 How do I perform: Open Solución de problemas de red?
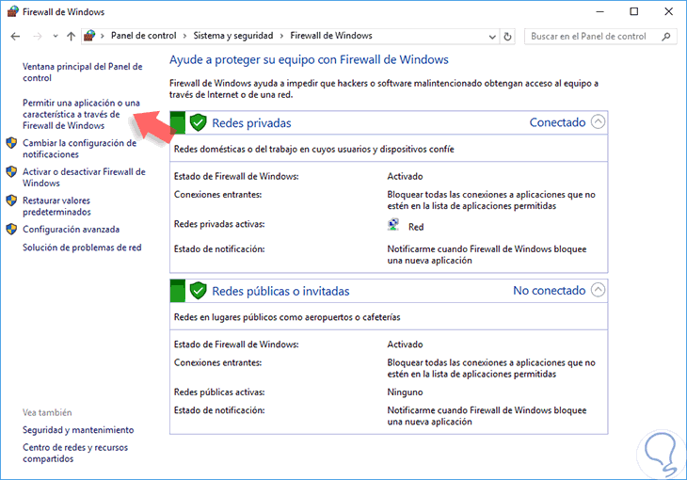(82, 248)
